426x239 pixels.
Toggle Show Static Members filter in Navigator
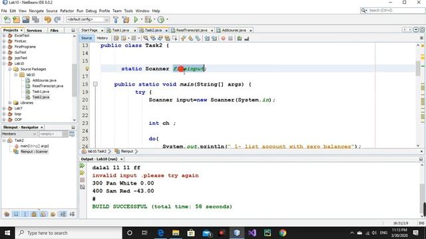[x=25, y=214]
